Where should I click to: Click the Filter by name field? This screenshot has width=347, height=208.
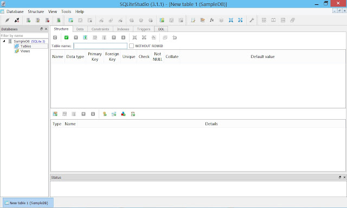(x=24, y=36)
